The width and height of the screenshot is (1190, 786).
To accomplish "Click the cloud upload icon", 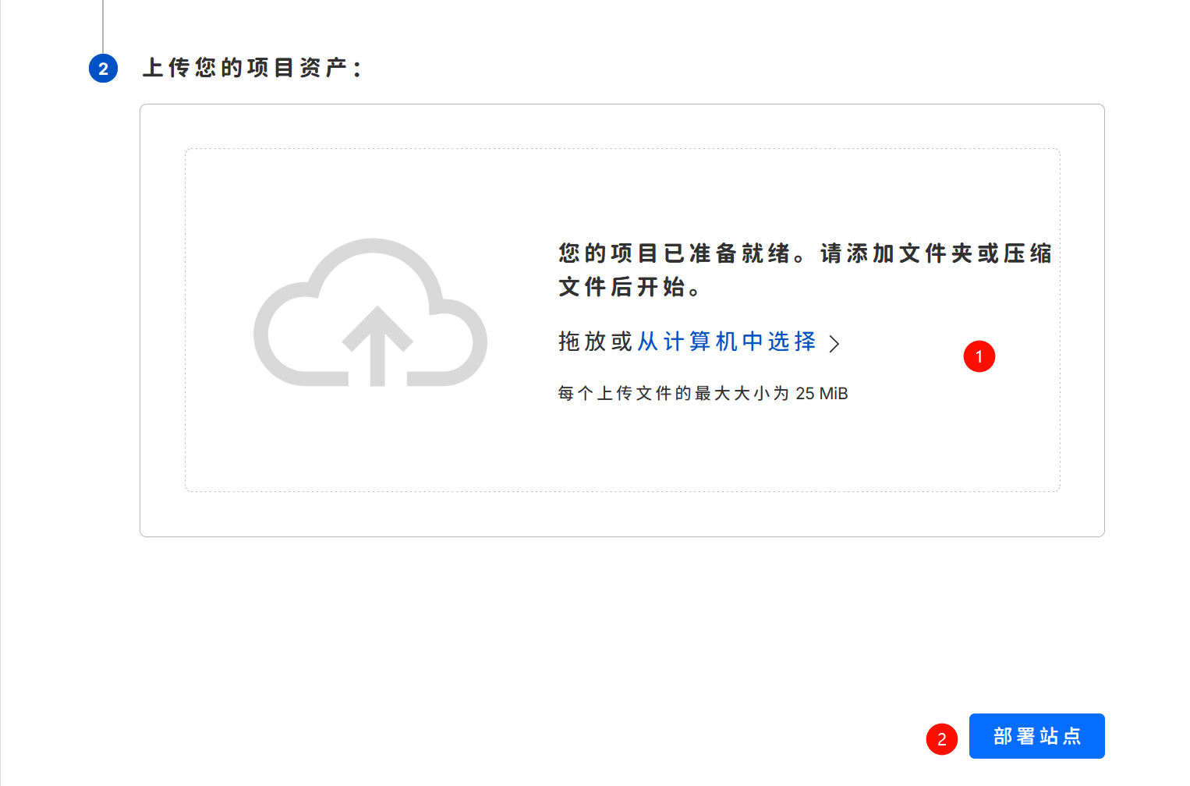I will [370, 312].
